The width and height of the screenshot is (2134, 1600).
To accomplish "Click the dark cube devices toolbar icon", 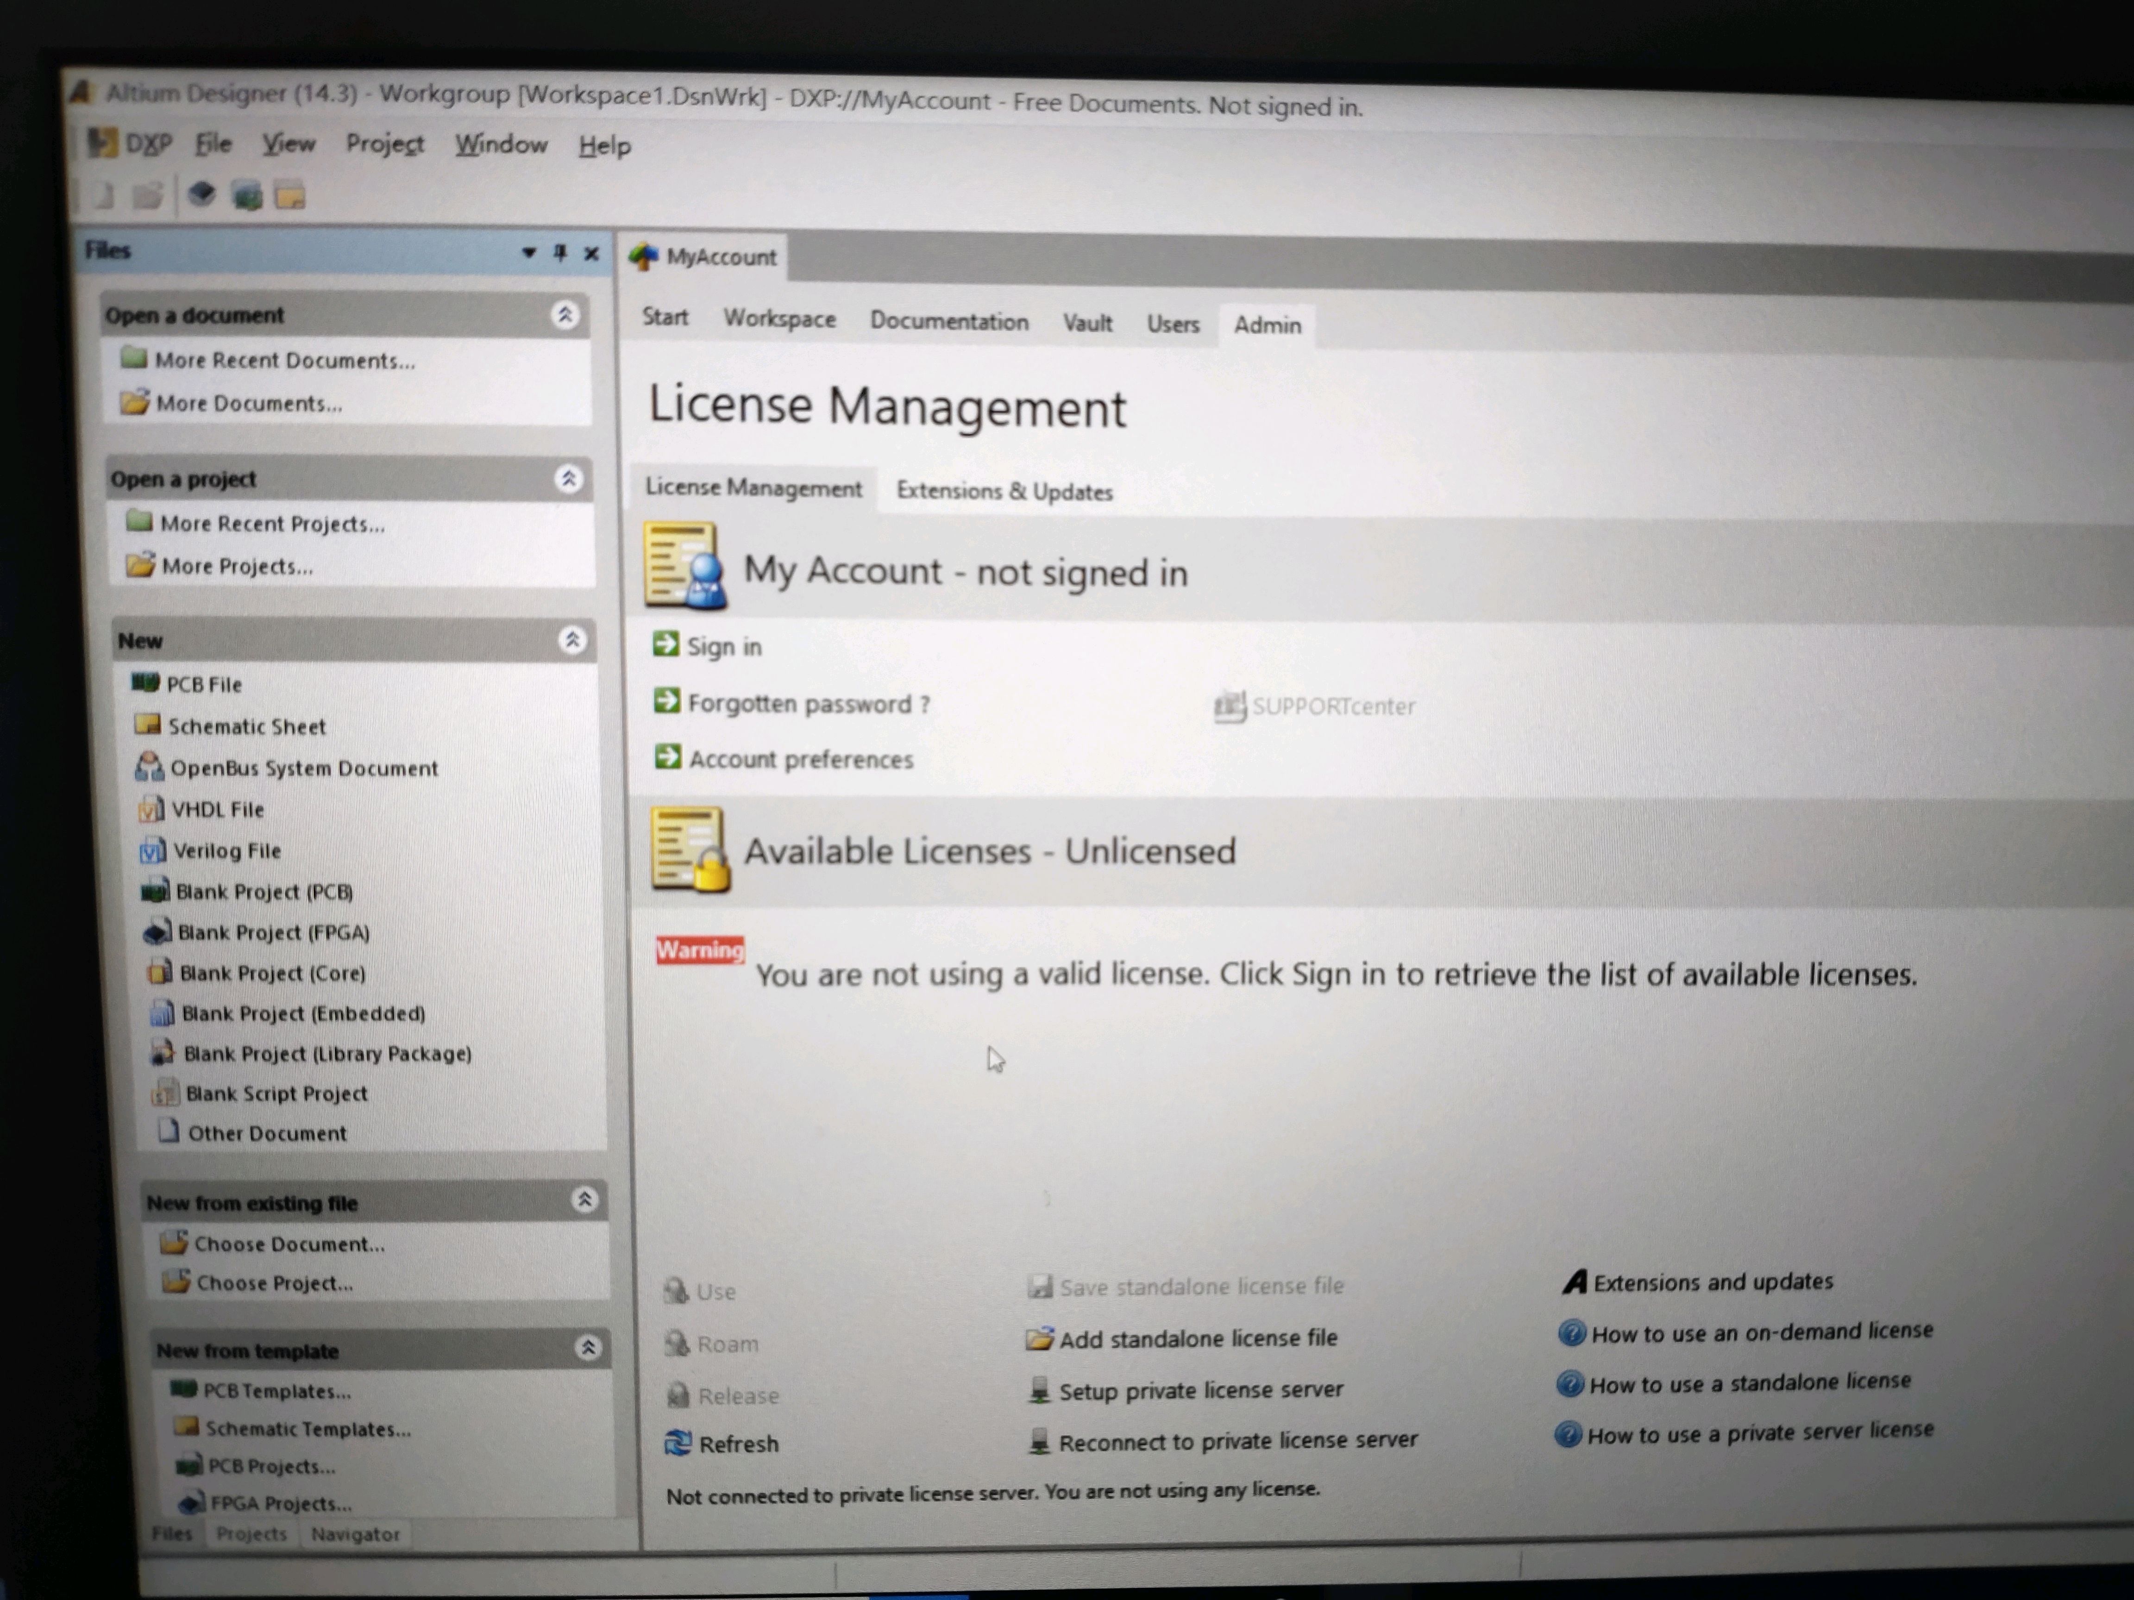I will coord(201,196).
